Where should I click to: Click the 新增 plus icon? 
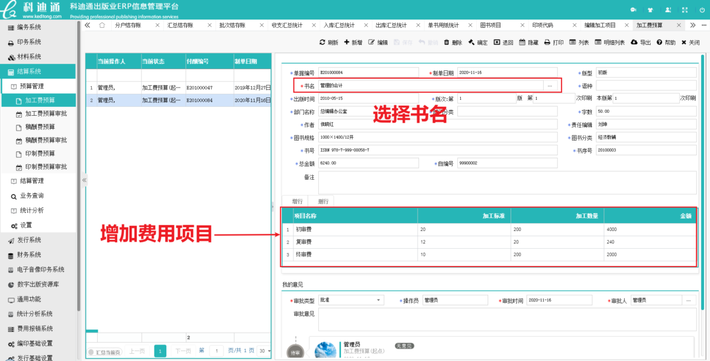pos(347,43)
